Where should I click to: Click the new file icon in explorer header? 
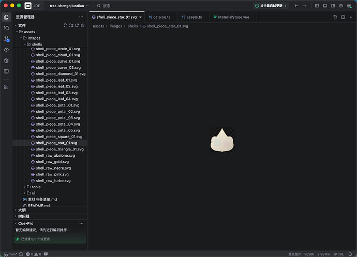point(65,25)
